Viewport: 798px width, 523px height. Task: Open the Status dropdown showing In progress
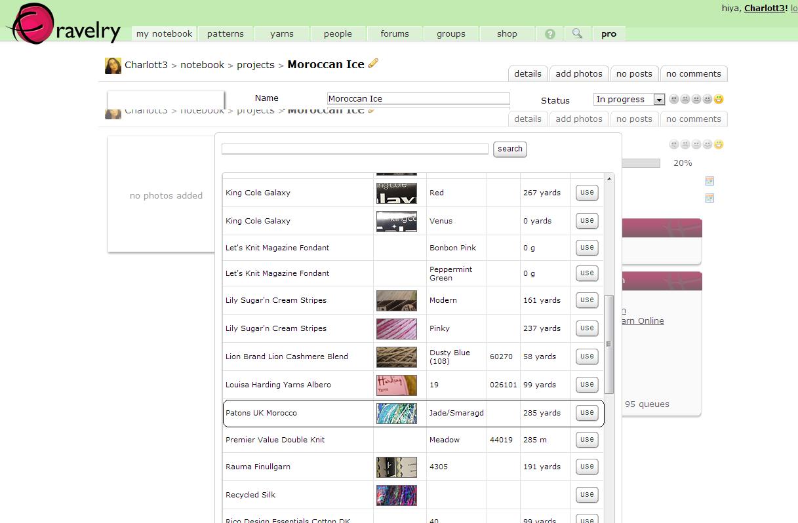(x=629, y=100)
